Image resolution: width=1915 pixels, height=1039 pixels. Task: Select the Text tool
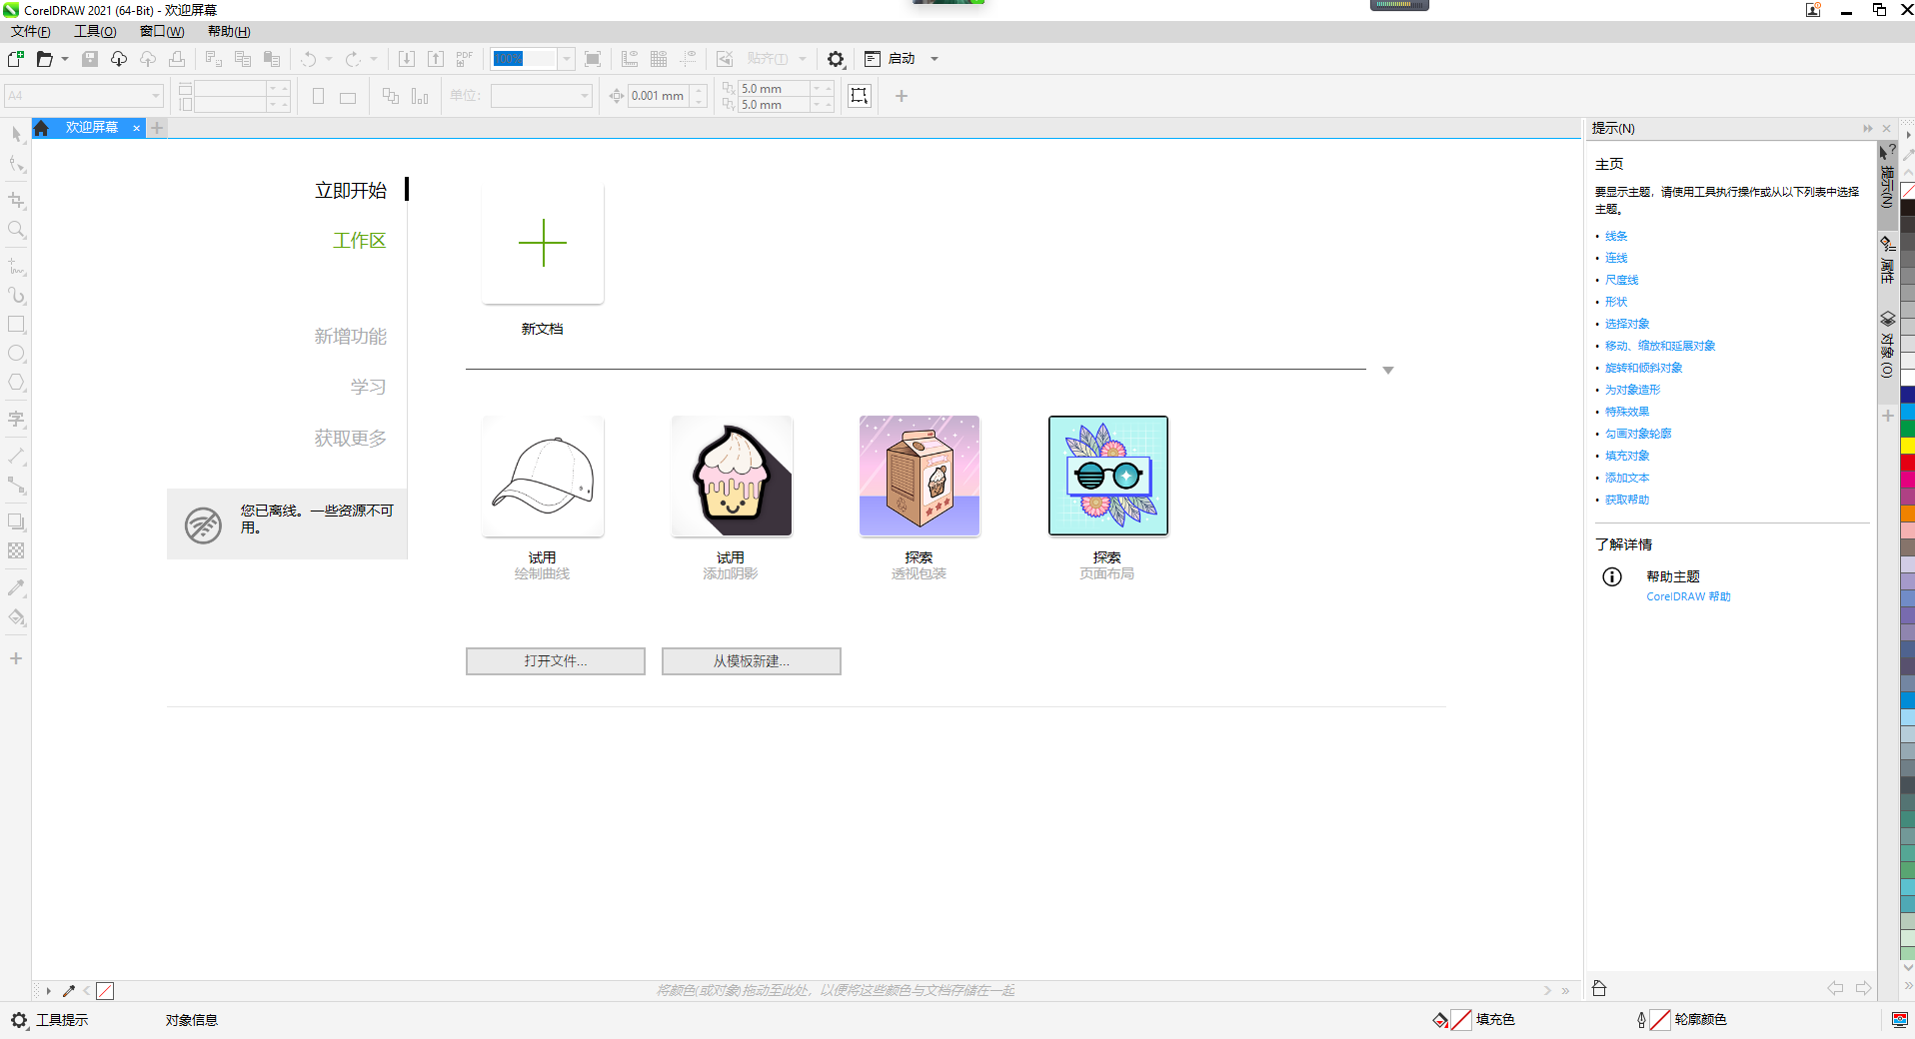16,419
